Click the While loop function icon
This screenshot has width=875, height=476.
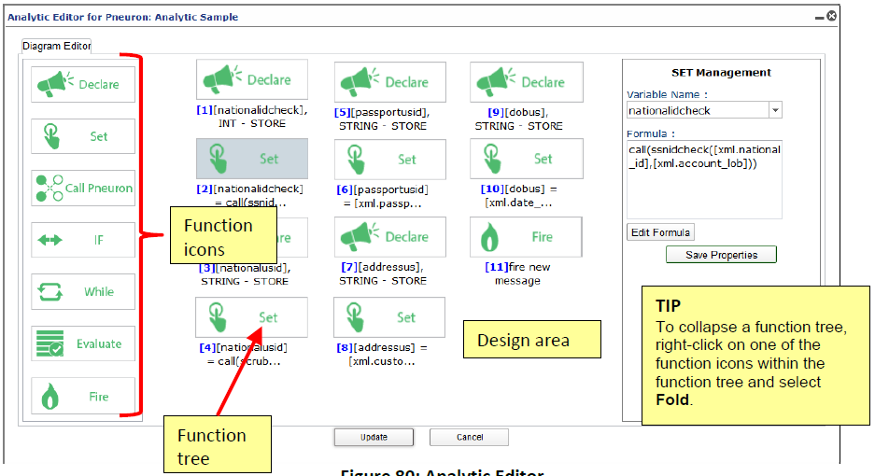tap(82, 291)
